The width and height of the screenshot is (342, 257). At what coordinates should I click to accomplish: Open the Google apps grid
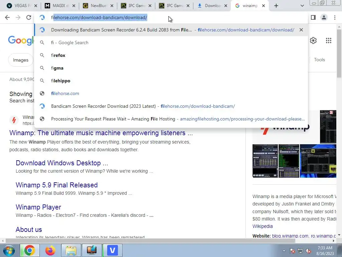pos(329,40)
